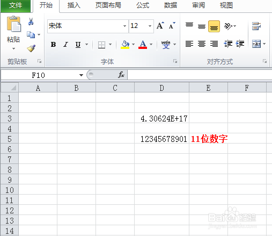Select the red 11位数字 cell
The height and width of the screenshot is (236, 272).
(x=208, y=139)
